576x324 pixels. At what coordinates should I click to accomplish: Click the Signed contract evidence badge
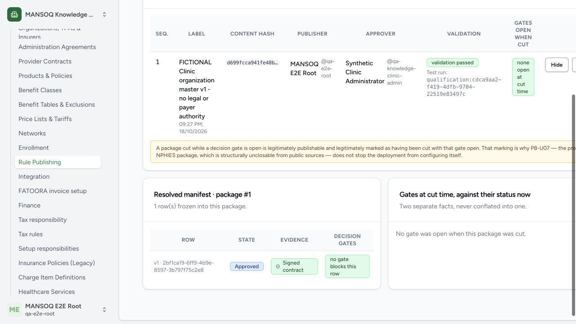click(x=294, y=266)
